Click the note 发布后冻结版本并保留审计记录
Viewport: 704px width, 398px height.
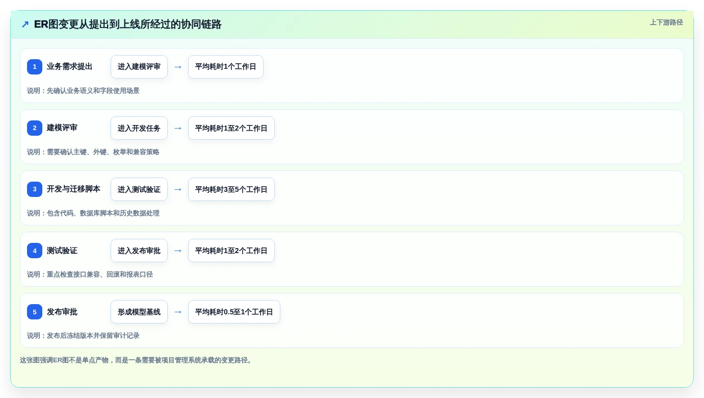pyautogui.click(x=83, y=336)
